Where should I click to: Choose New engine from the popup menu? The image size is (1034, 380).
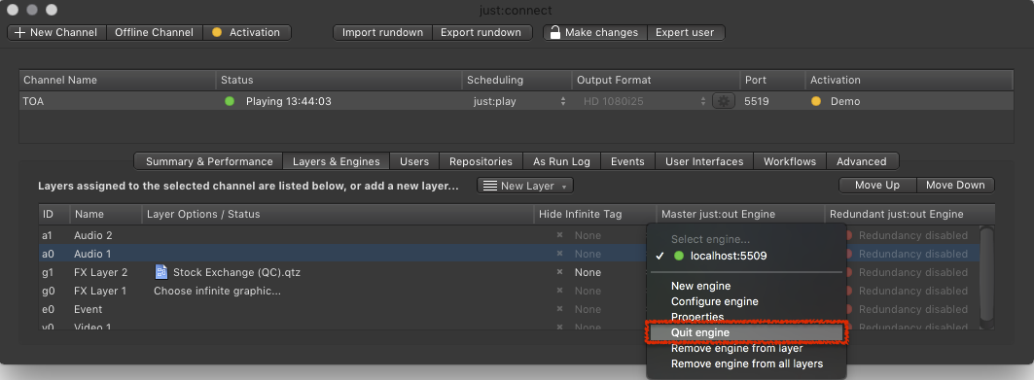746,286
